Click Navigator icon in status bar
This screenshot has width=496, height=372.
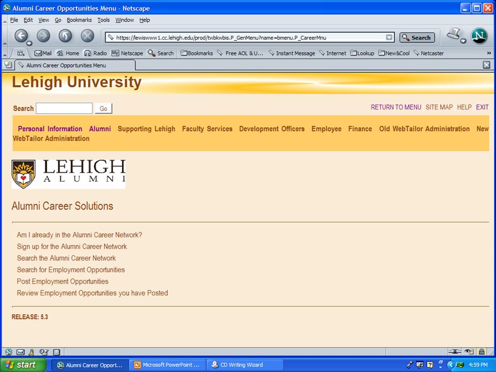tap(9, 352)
